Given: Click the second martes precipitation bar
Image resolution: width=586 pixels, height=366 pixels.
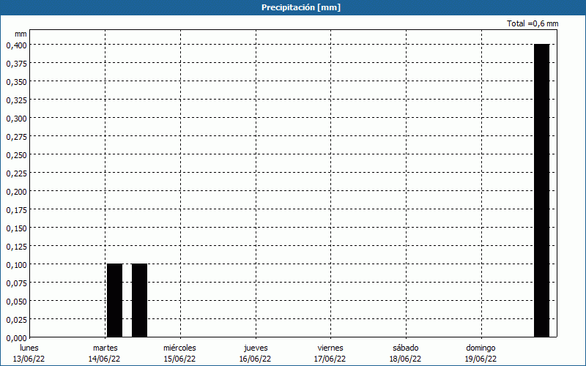Looking at the screenshot, I should 139,300.
